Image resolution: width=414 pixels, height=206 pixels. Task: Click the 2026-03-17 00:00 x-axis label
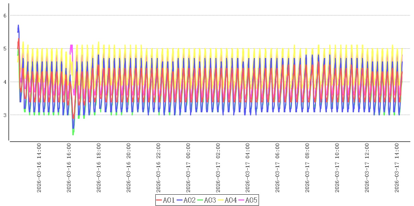pos(188,168)
